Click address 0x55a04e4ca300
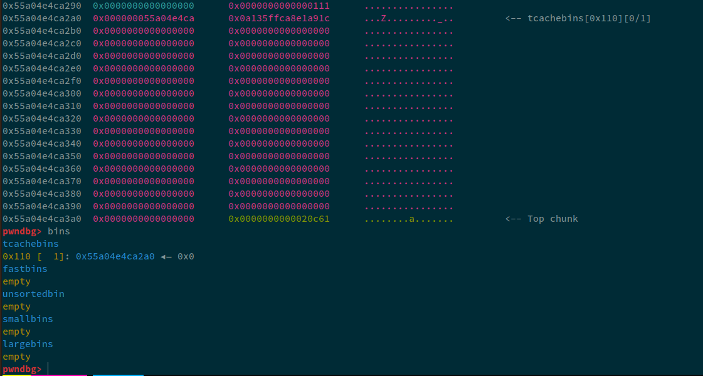Viewport: 703px width, 376px height. [x=42, y=94]
